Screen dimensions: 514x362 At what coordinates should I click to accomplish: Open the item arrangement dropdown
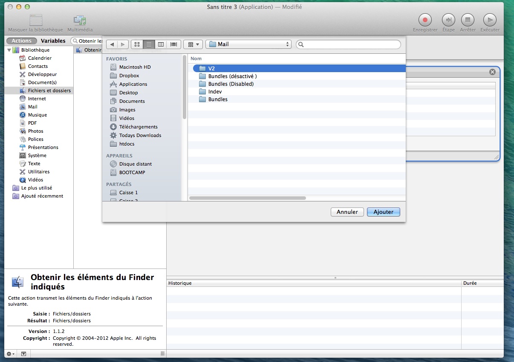click(x=193, y=44)
